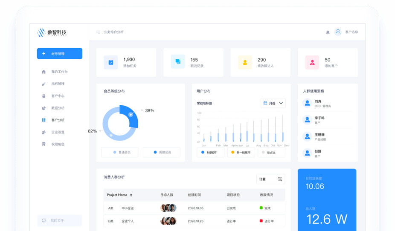Image resolution: width=395 pixels, height=231 pixels.
Task: Click 中小企业 cell in A类 row
Action: point(128,208)
